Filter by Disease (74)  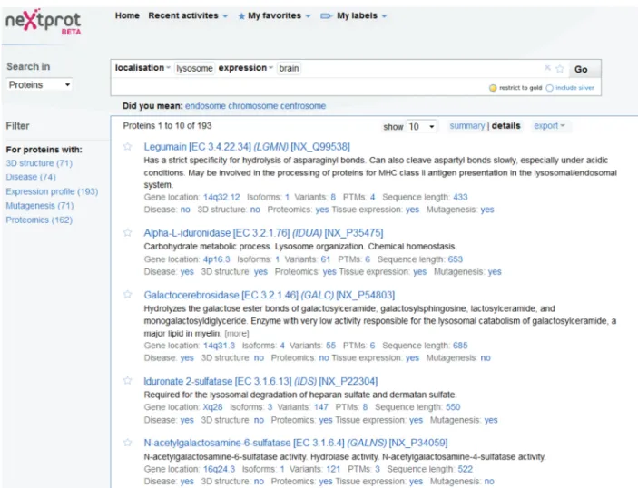(31, 177)
